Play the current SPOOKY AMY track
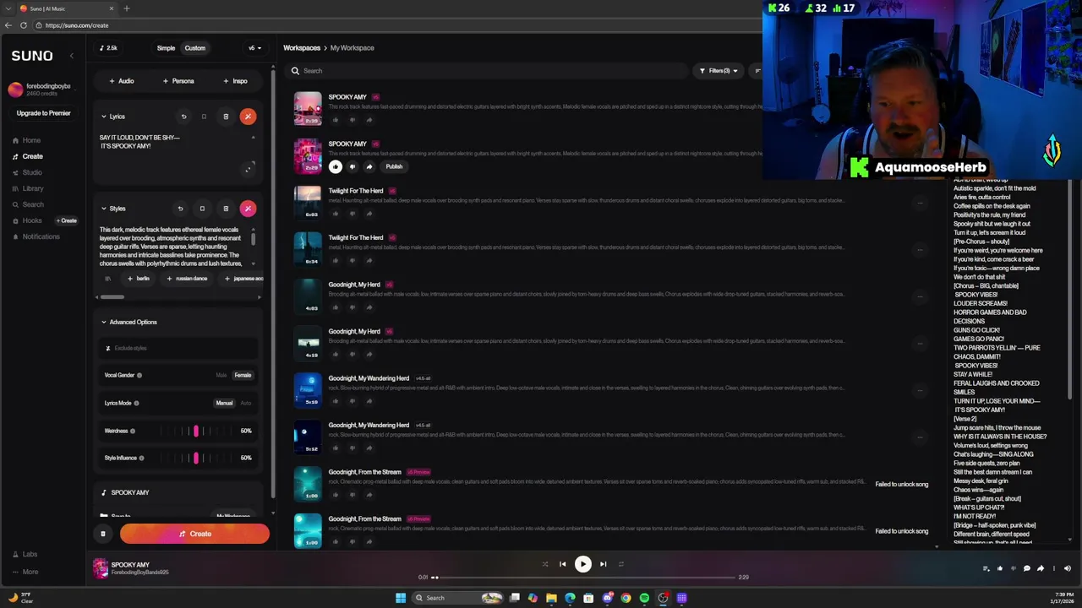 (582, 564)
